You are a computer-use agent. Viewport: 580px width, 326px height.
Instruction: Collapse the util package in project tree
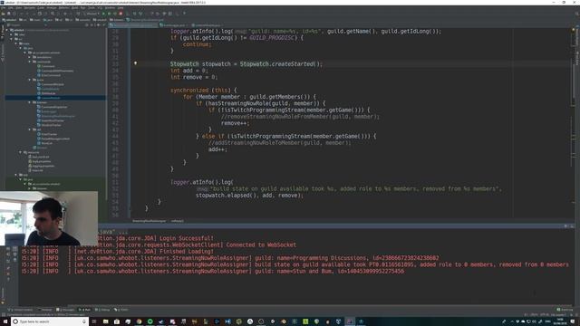point(30,129)
